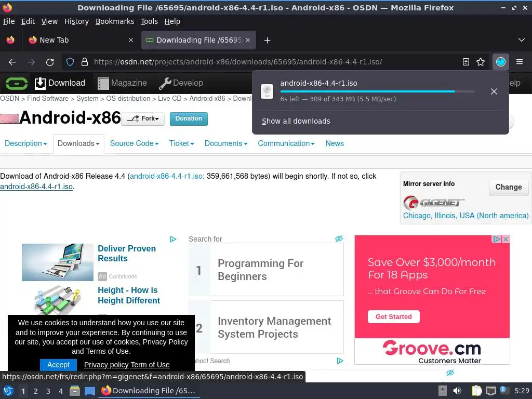
Task: Click clipboard manager tray icon
Action: click(477, 391)
